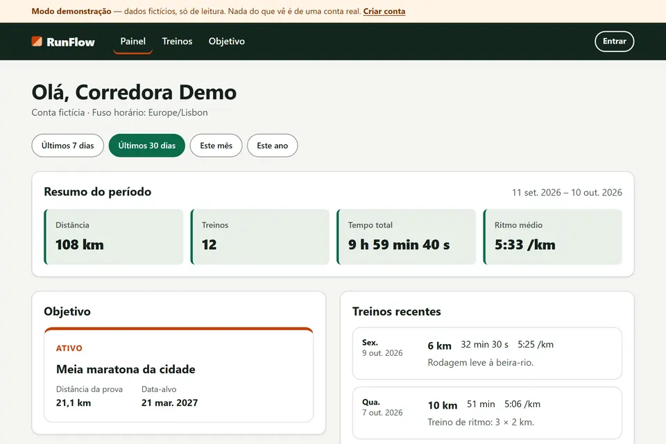
Task: Click the Rodagem leve à beira-rio note
Action: pyautogui.click(x=480, y=362)
